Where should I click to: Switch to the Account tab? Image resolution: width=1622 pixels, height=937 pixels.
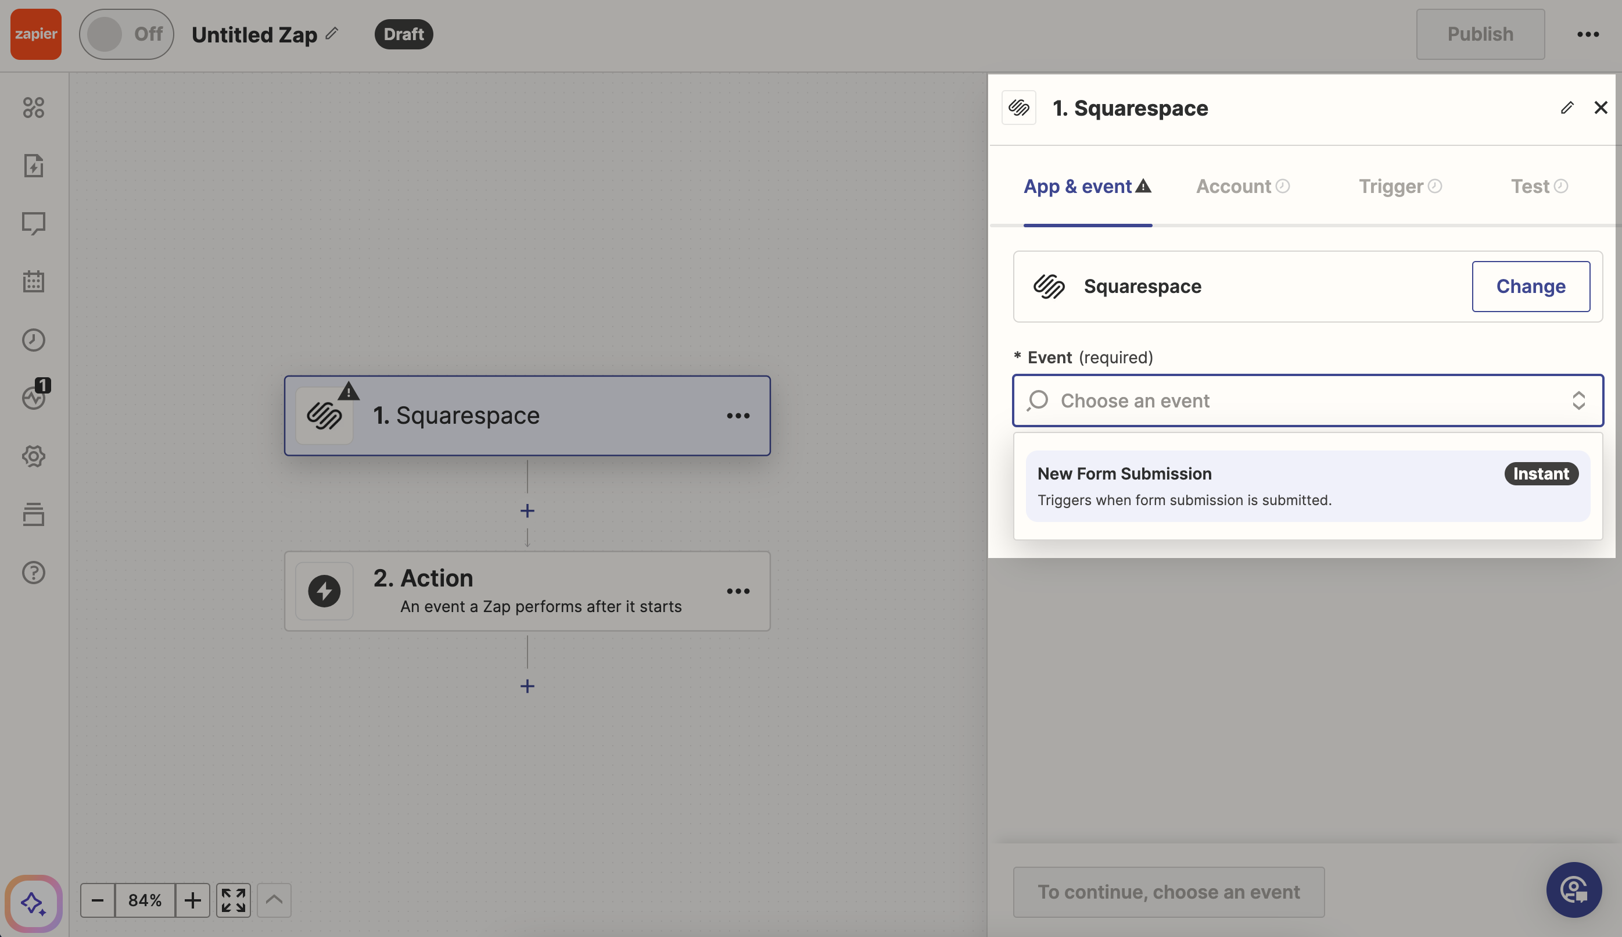tap(1243, 186)
